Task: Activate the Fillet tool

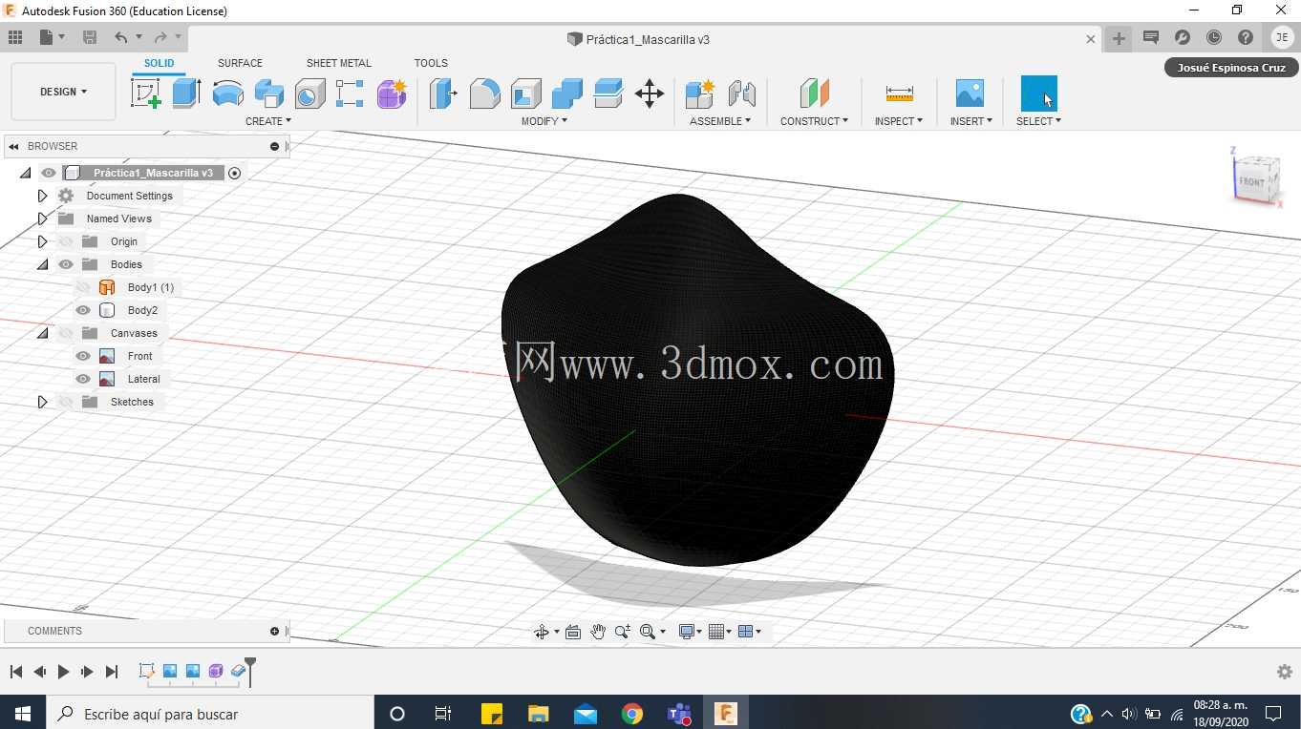Action: [484, 94]
